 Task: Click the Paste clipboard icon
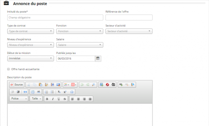click(40, 85)
